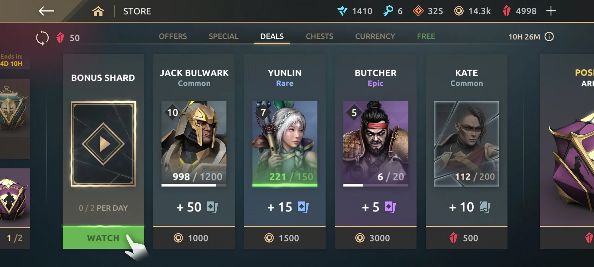594x267 pixels.
Task: Switch to the CHESTS tab
Action: (319, 36)
